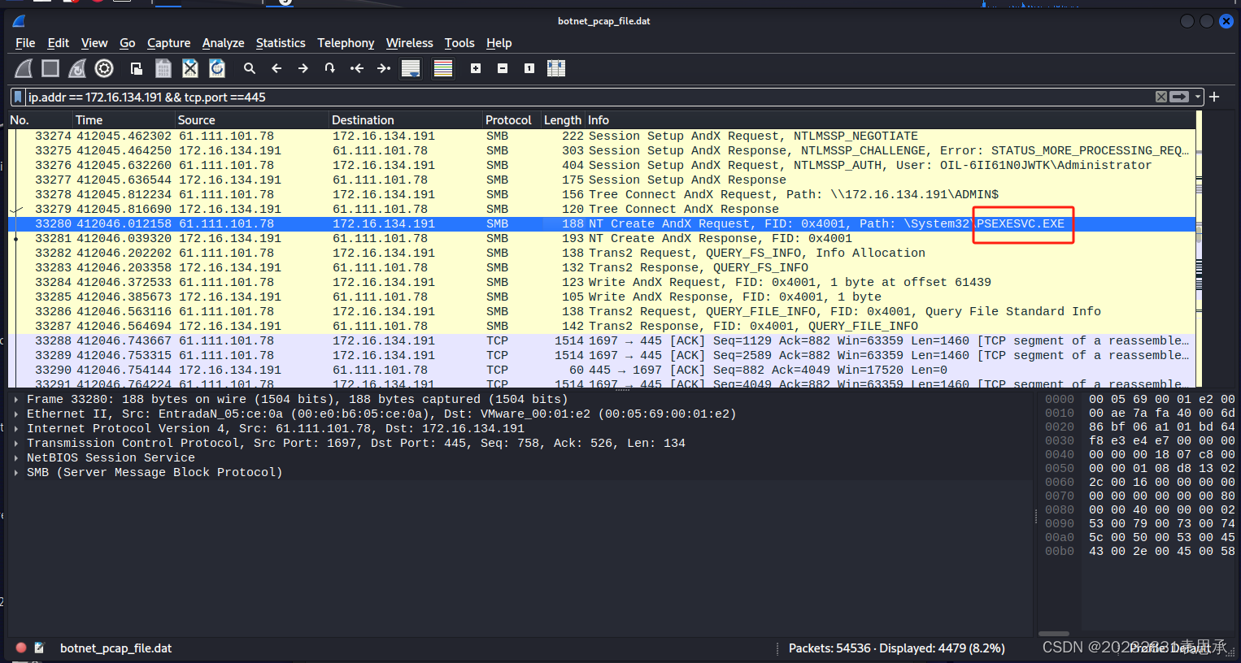Toggle packet list colorization
Viewport: 1241px width, 663px height.
coord(443,69)
